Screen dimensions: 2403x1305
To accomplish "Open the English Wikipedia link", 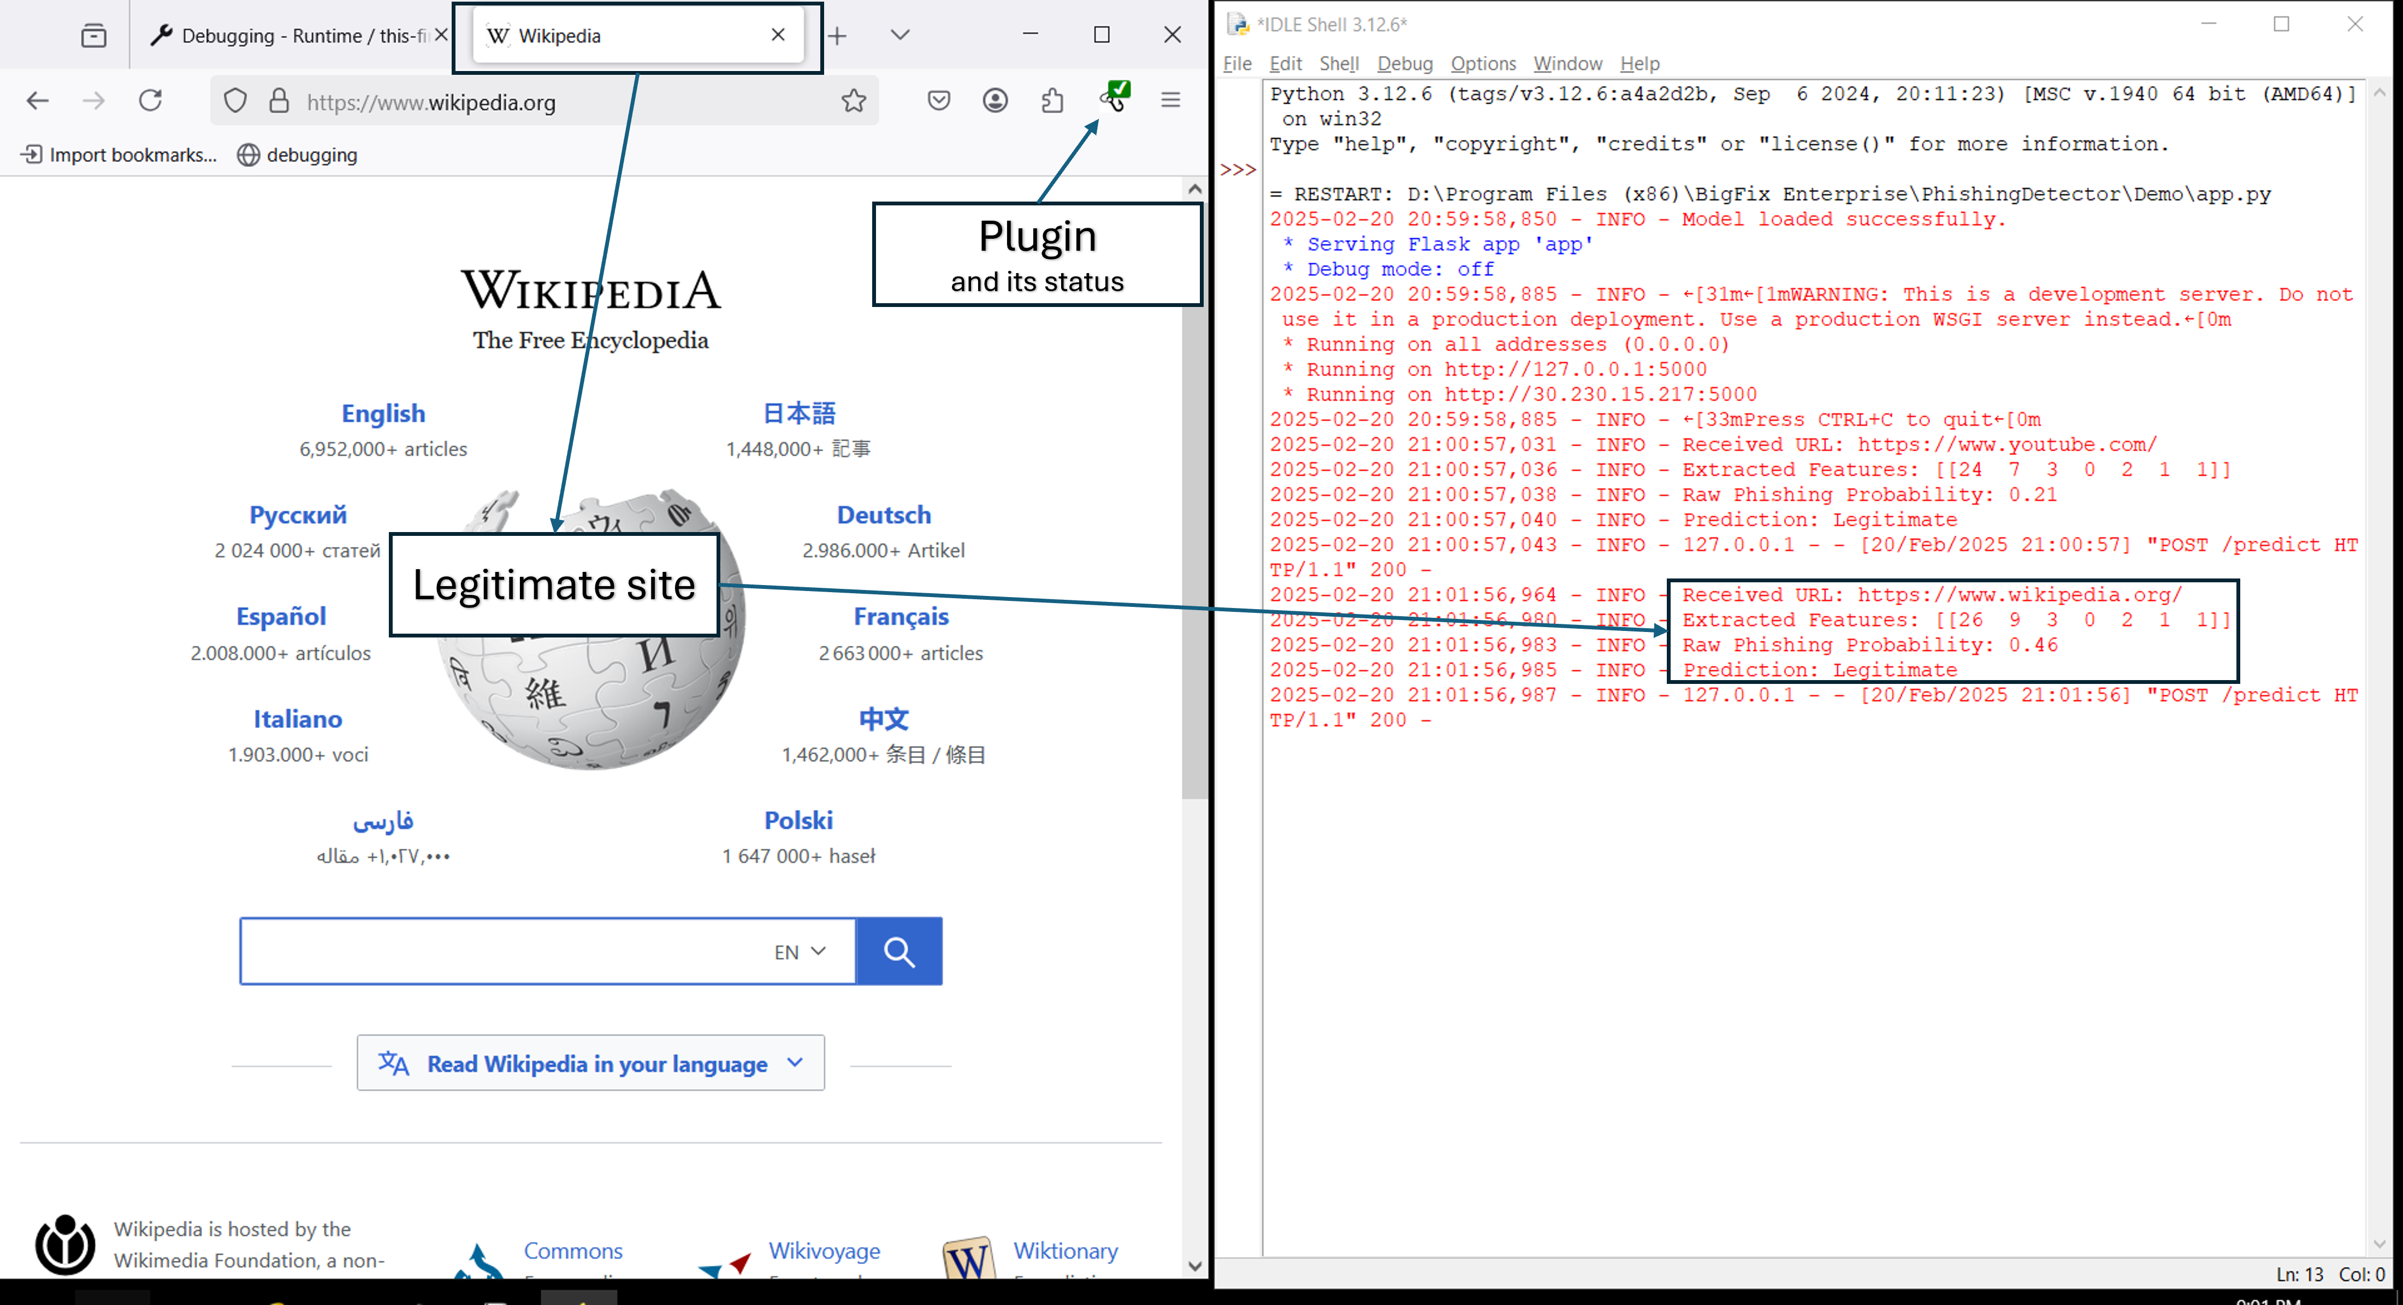I will [382, 413].
